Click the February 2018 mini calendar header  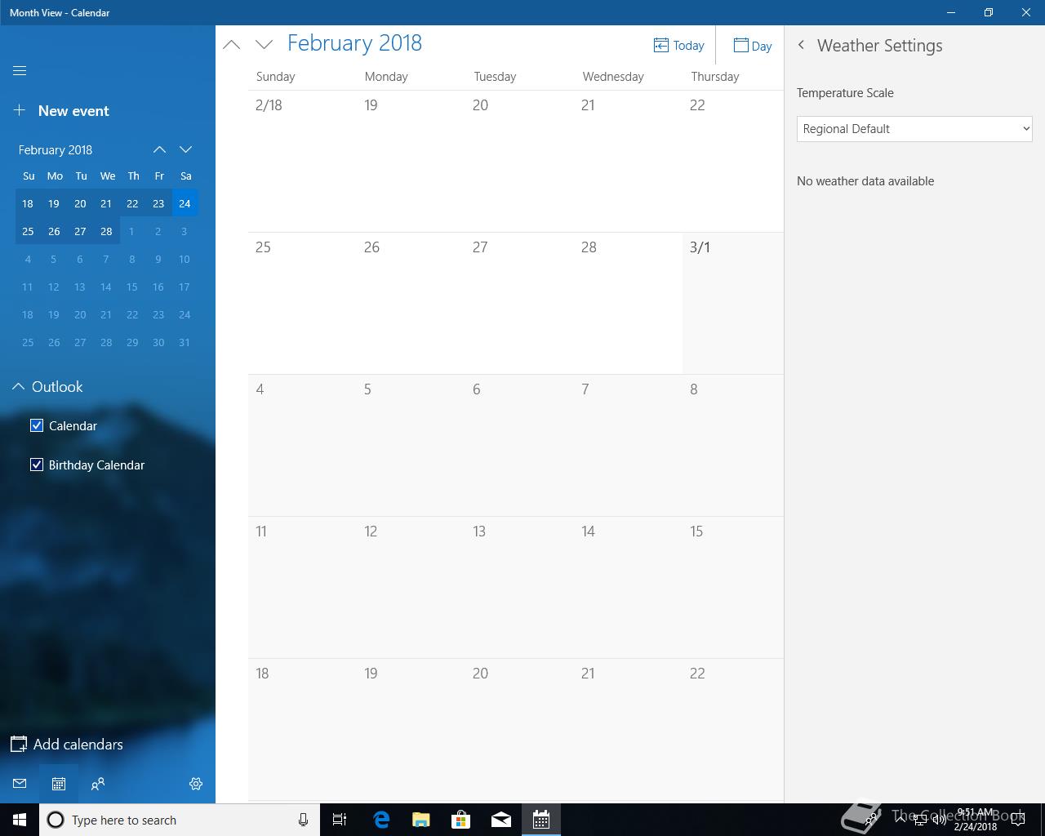click(56, 150)
